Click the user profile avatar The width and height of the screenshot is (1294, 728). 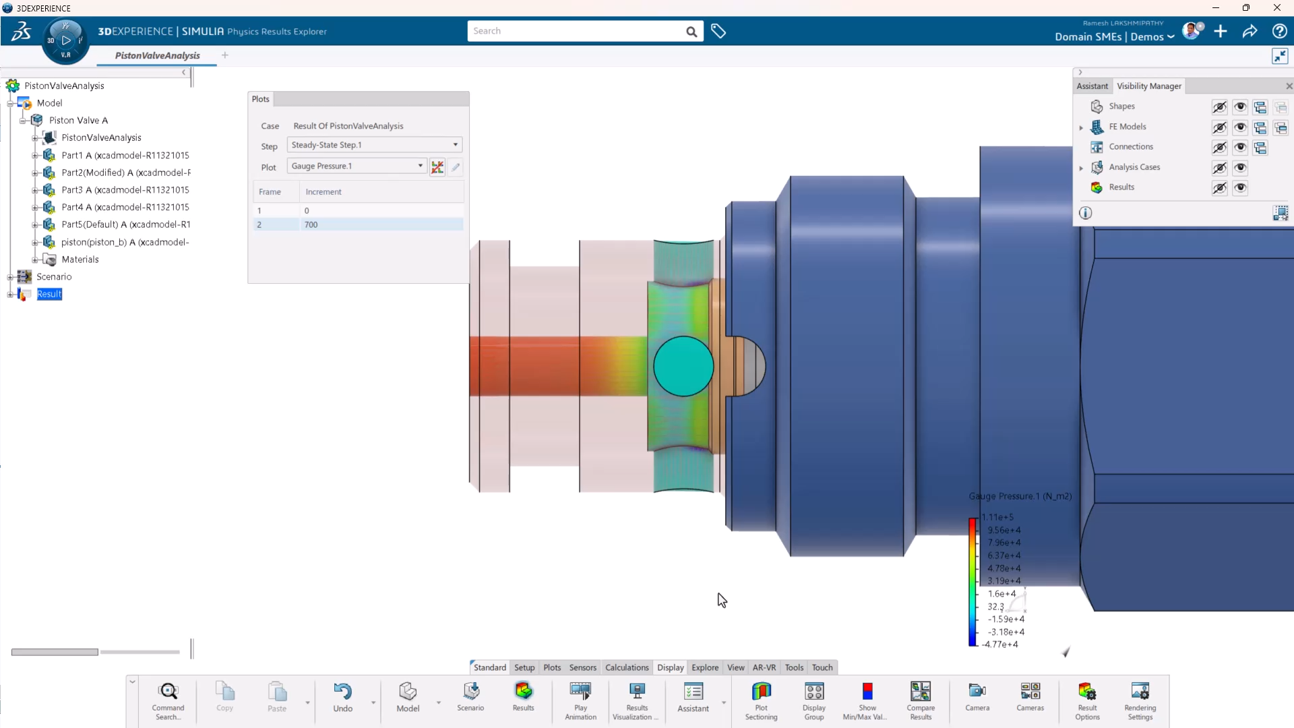point(1192,31)
